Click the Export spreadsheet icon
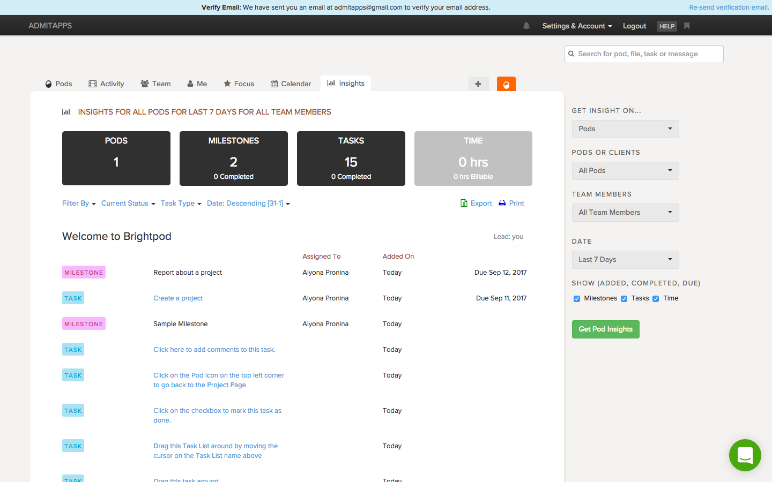772x482 pixels. point(464,203)
